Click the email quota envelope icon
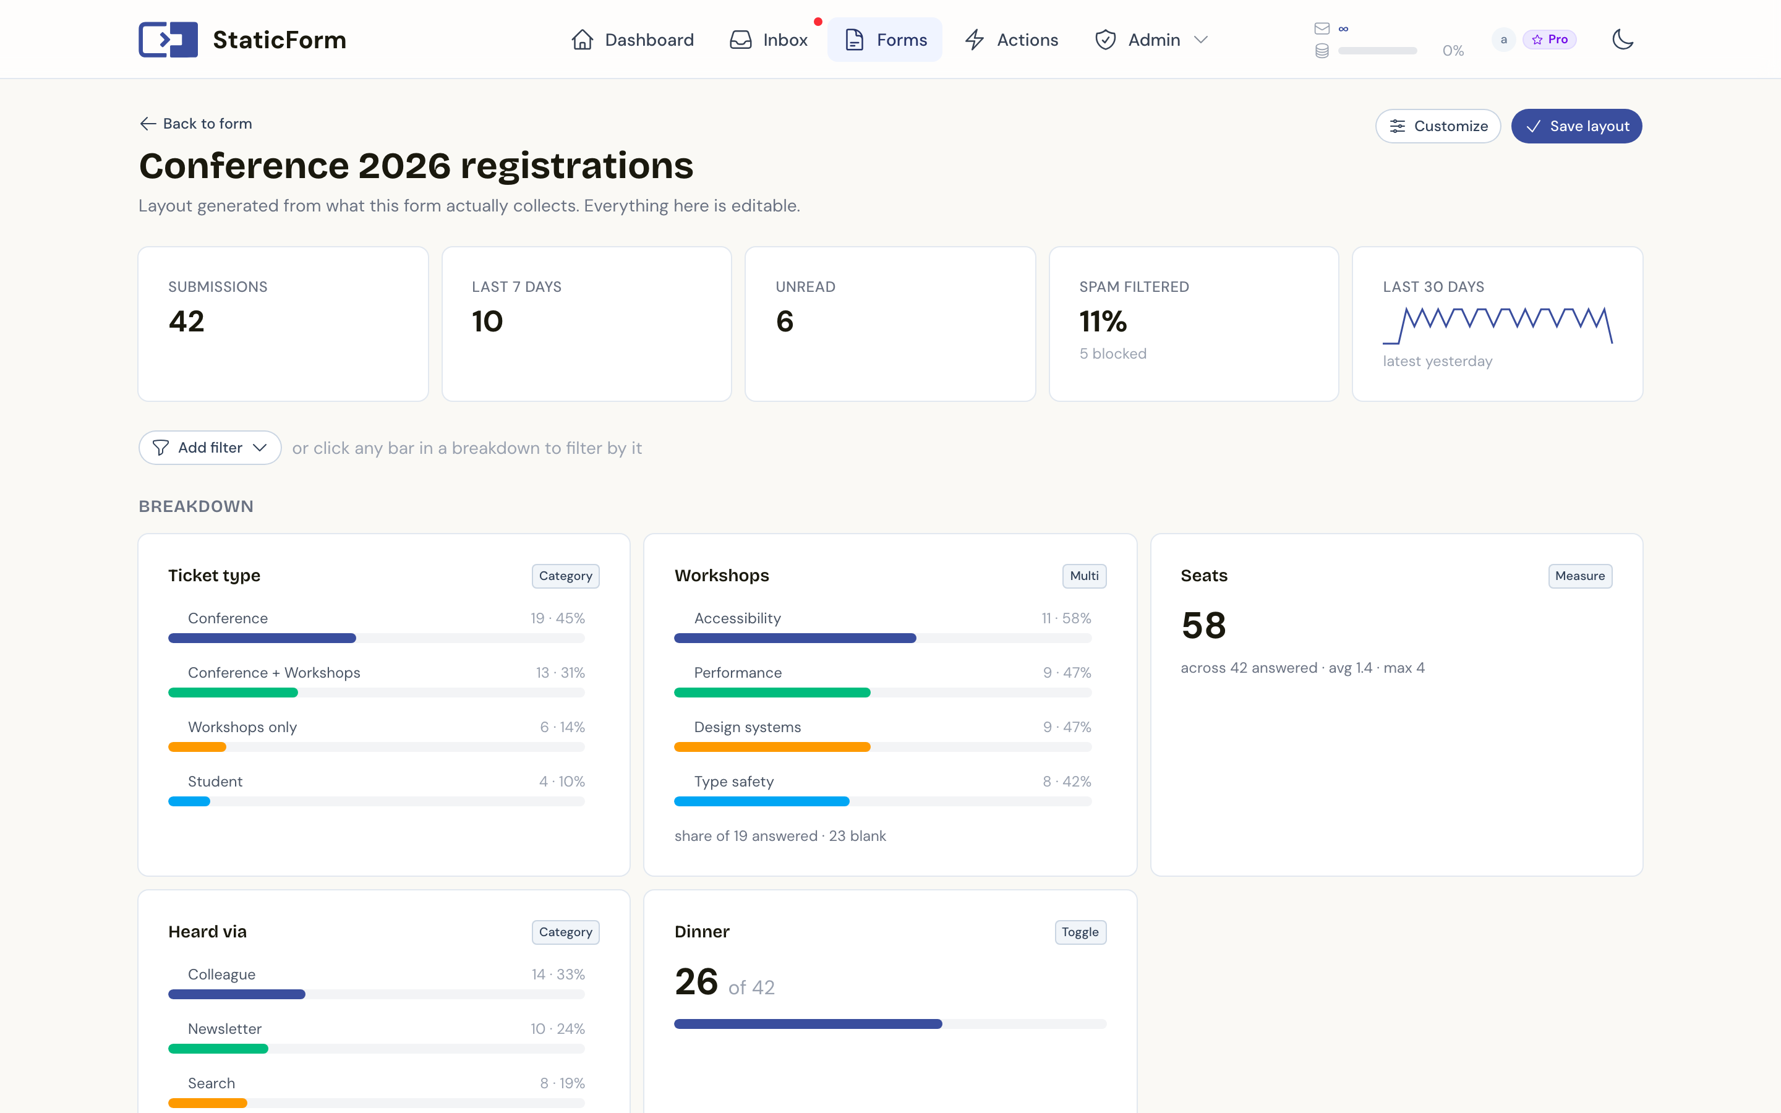Image resolution: width=1781 pixels, height=1113 pixels. pos(1322,28)
